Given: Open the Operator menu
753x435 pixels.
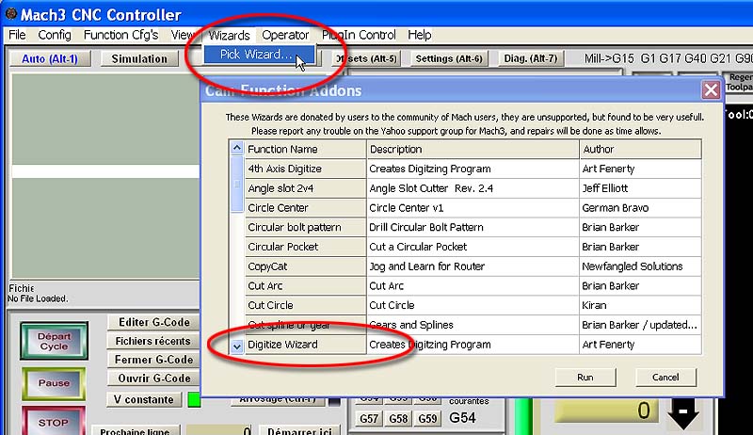Looking at the screenshot, I should tap(285, 35).
